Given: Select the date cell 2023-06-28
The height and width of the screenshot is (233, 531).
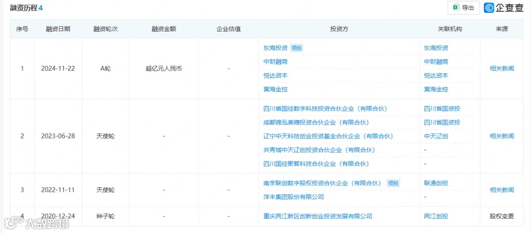Looking at the screenshot, I should [x=58, y=136].
